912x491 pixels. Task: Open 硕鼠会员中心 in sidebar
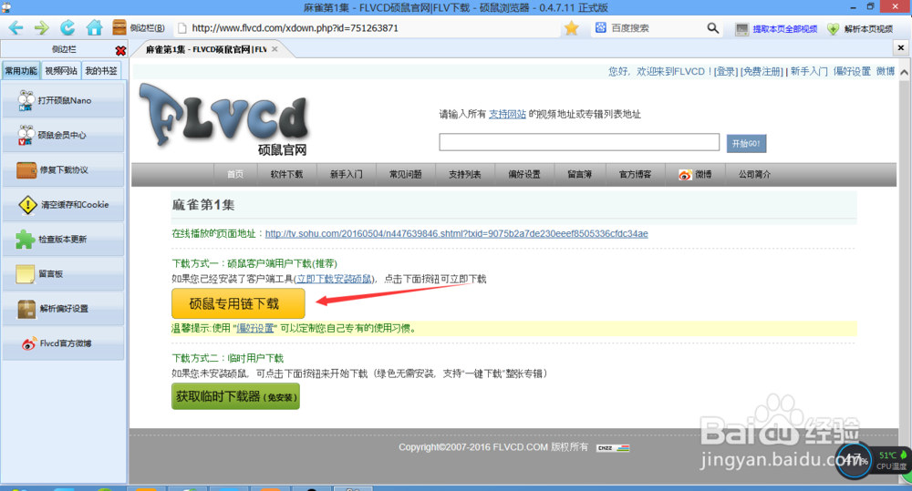[64, 135]
